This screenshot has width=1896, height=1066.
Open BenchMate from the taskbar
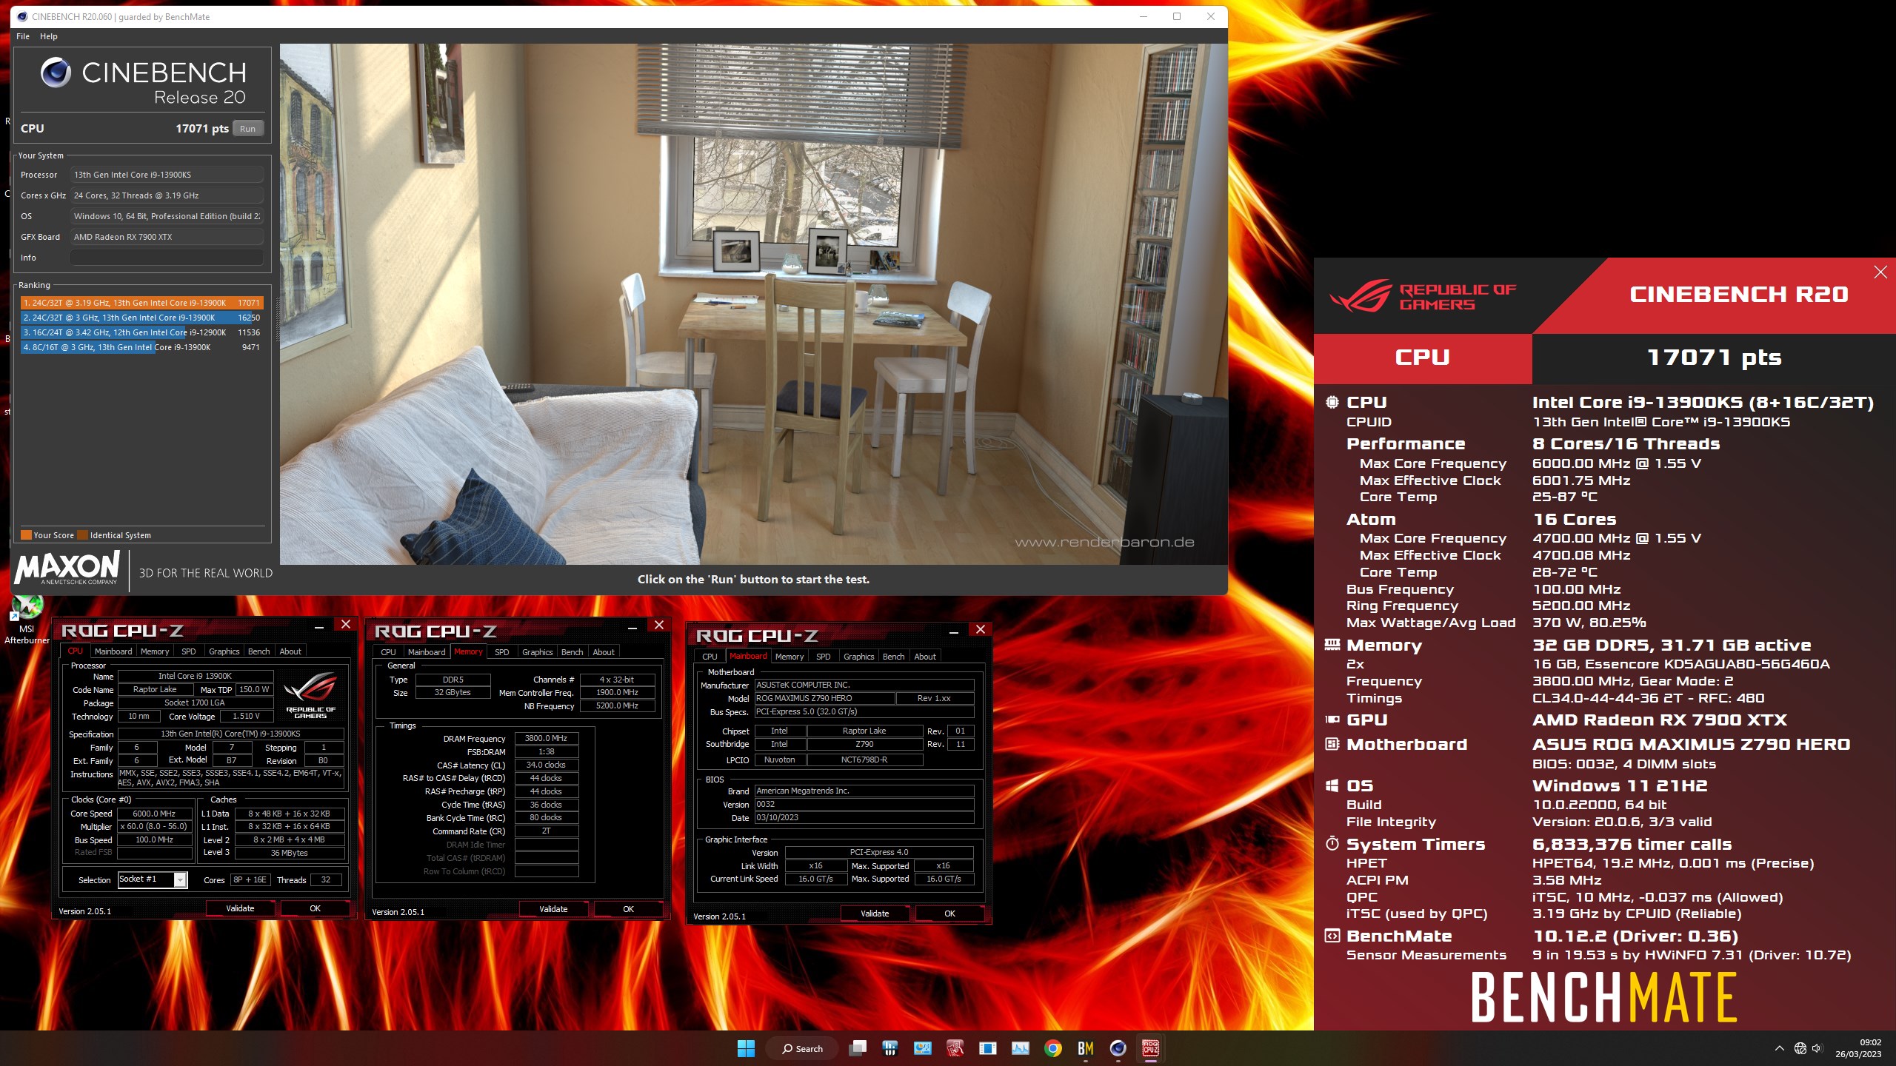1085,1048
